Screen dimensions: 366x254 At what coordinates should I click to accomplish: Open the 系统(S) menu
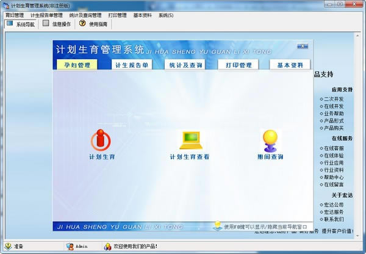click(x=166, y=15)
